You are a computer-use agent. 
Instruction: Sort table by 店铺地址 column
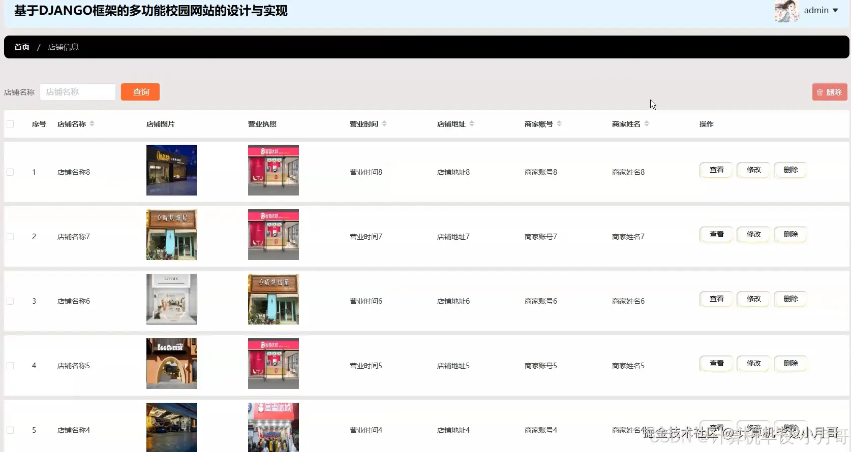472,124
